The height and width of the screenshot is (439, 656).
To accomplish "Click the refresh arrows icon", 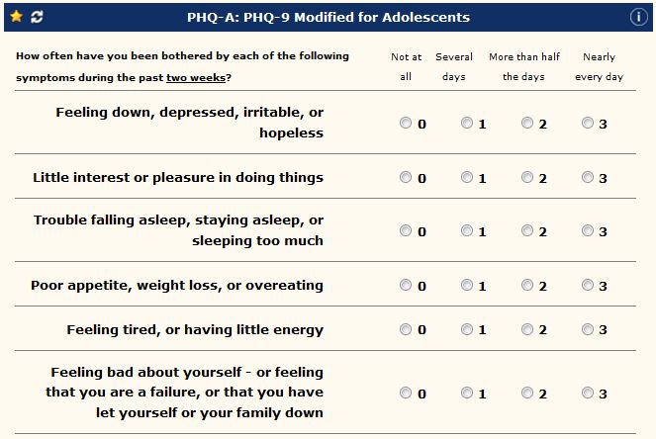I will (38, 17).
